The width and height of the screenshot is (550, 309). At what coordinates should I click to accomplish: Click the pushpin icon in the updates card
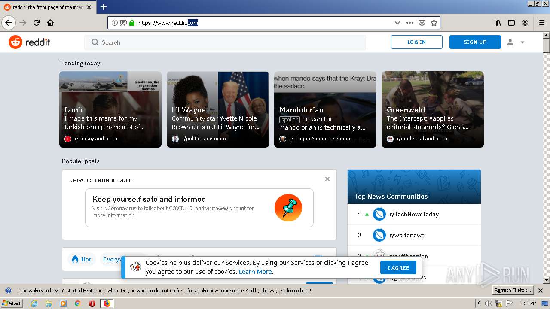coord(288,208)
